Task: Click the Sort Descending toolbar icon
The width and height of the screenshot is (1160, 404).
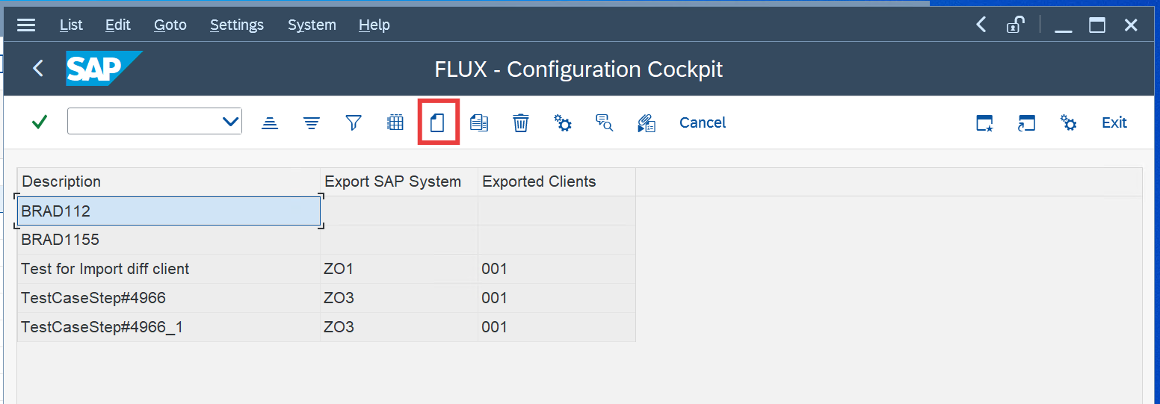Action: point(312,123)
